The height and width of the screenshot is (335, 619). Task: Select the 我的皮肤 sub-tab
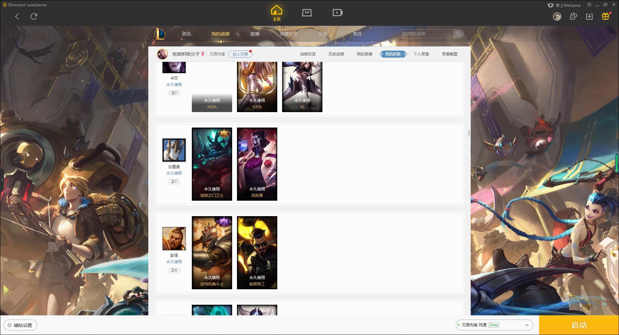tap(393, 54)
